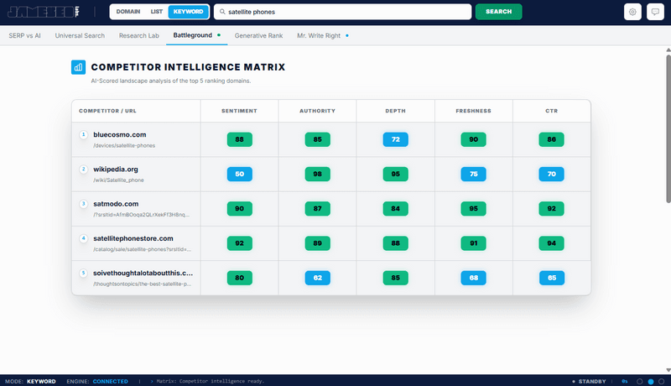Click soivethoughtalotaboutthis CTR score 65
Viewport: 671px width, 386px height.
552,278
